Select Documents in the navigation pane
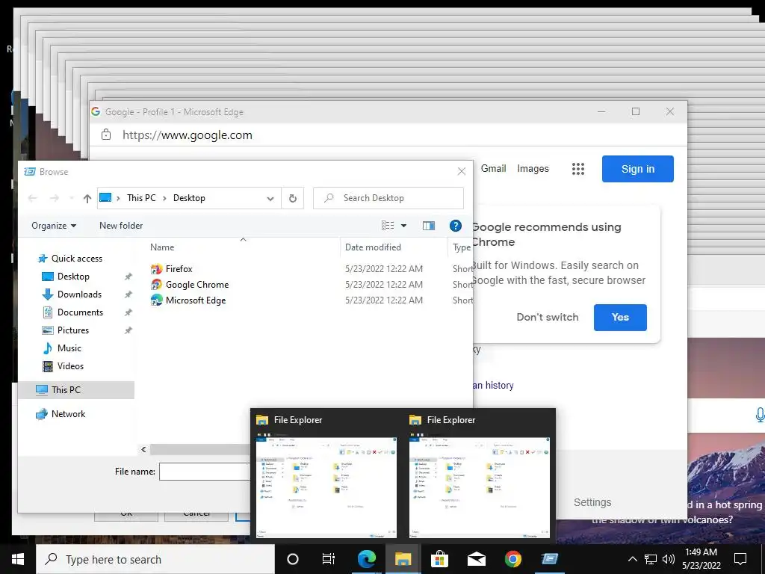 pyautogui.click(x=72, y=312)
